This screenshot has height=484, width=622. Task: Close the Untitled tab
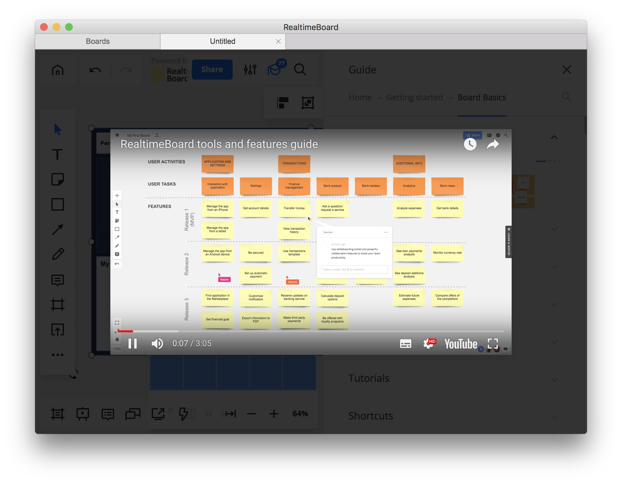[x=278, y=41]
